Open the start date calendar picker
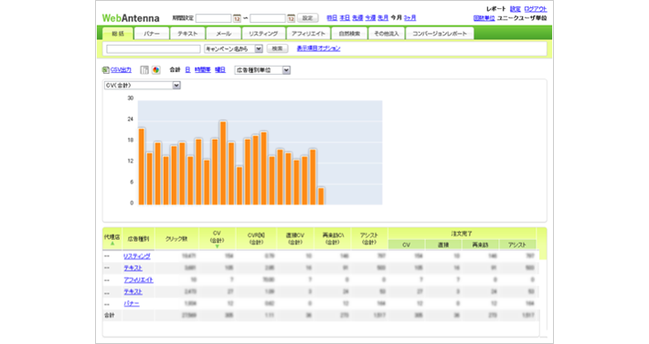Image resolution: width=649 pixels, height=344 pixels. [x=237, y=18]
